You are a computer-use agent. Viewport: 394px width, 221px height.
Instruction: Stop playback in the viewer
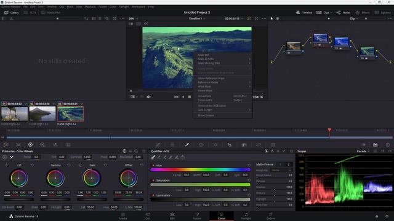pyautogui.click(x=190, y=97)
